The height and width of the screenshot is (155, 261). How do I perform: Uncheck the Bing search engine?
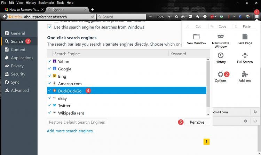[x=49, y=76]
